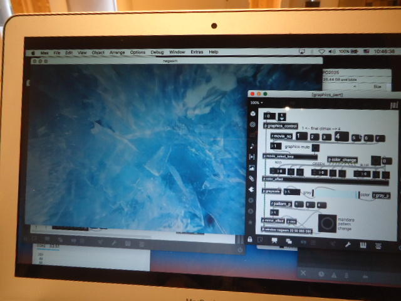Screen dimensions: 401x301
Task: Toggle the first box in the GREEN group
Action: (x=333, y=173)
